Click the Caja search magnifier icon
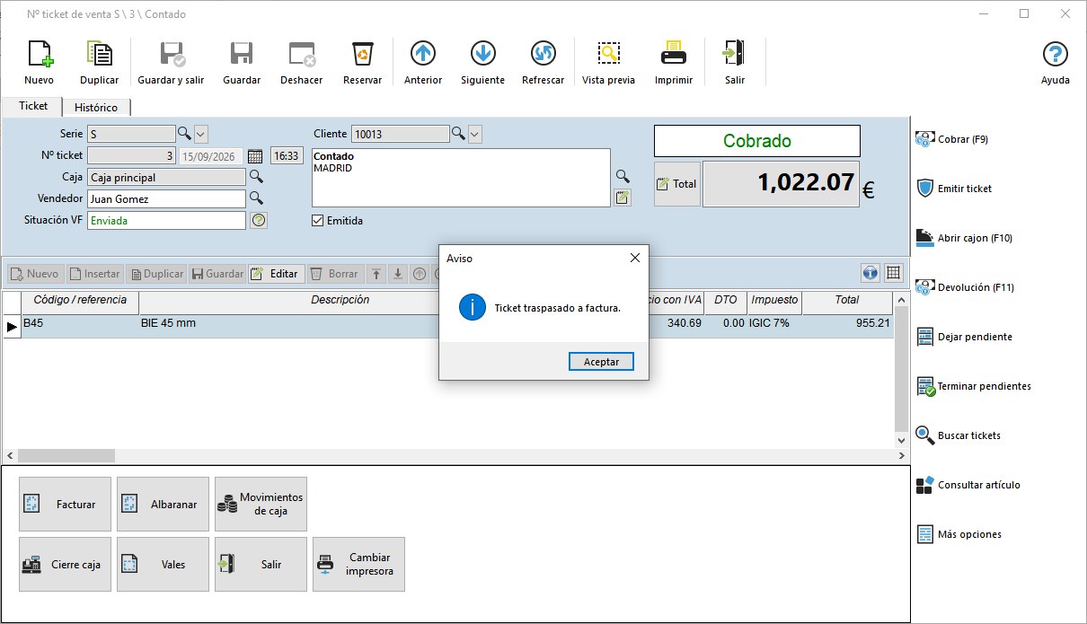 (256, 177)
